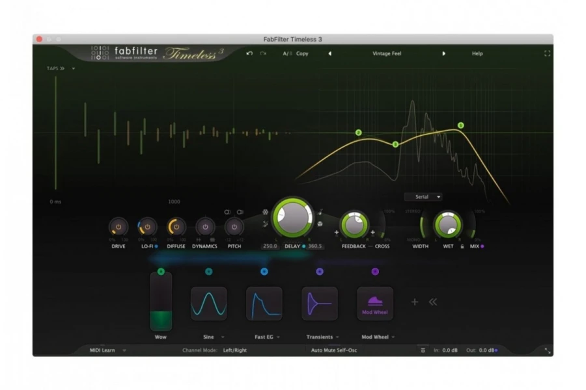Image resolution: width=586 pixels, height=390 pixels.
Task: Click the Copy button
Action: tap(302, 53)
